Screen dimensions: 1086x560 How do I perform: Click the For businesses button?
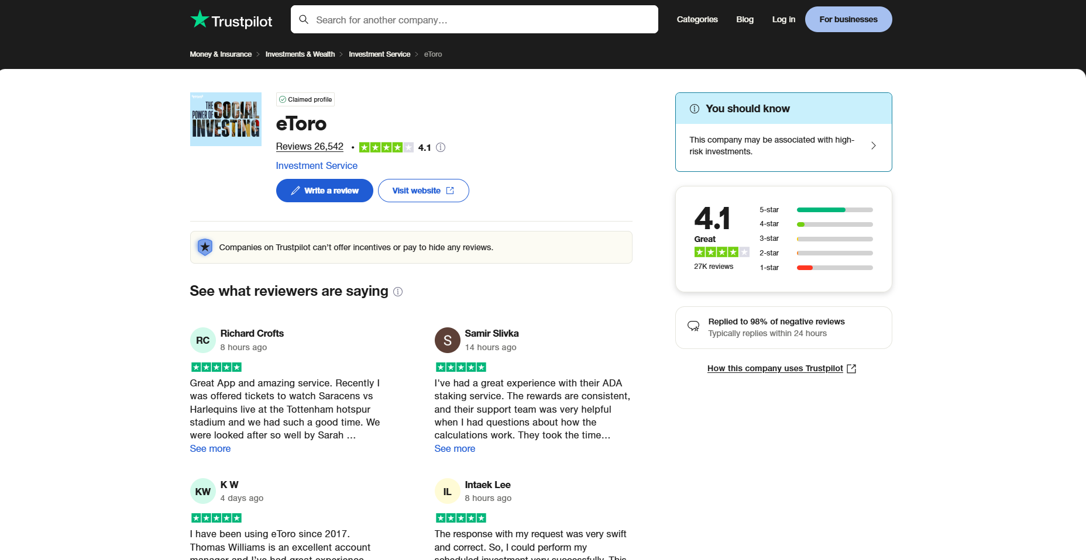pyautogui.click(x=848, y=19)
